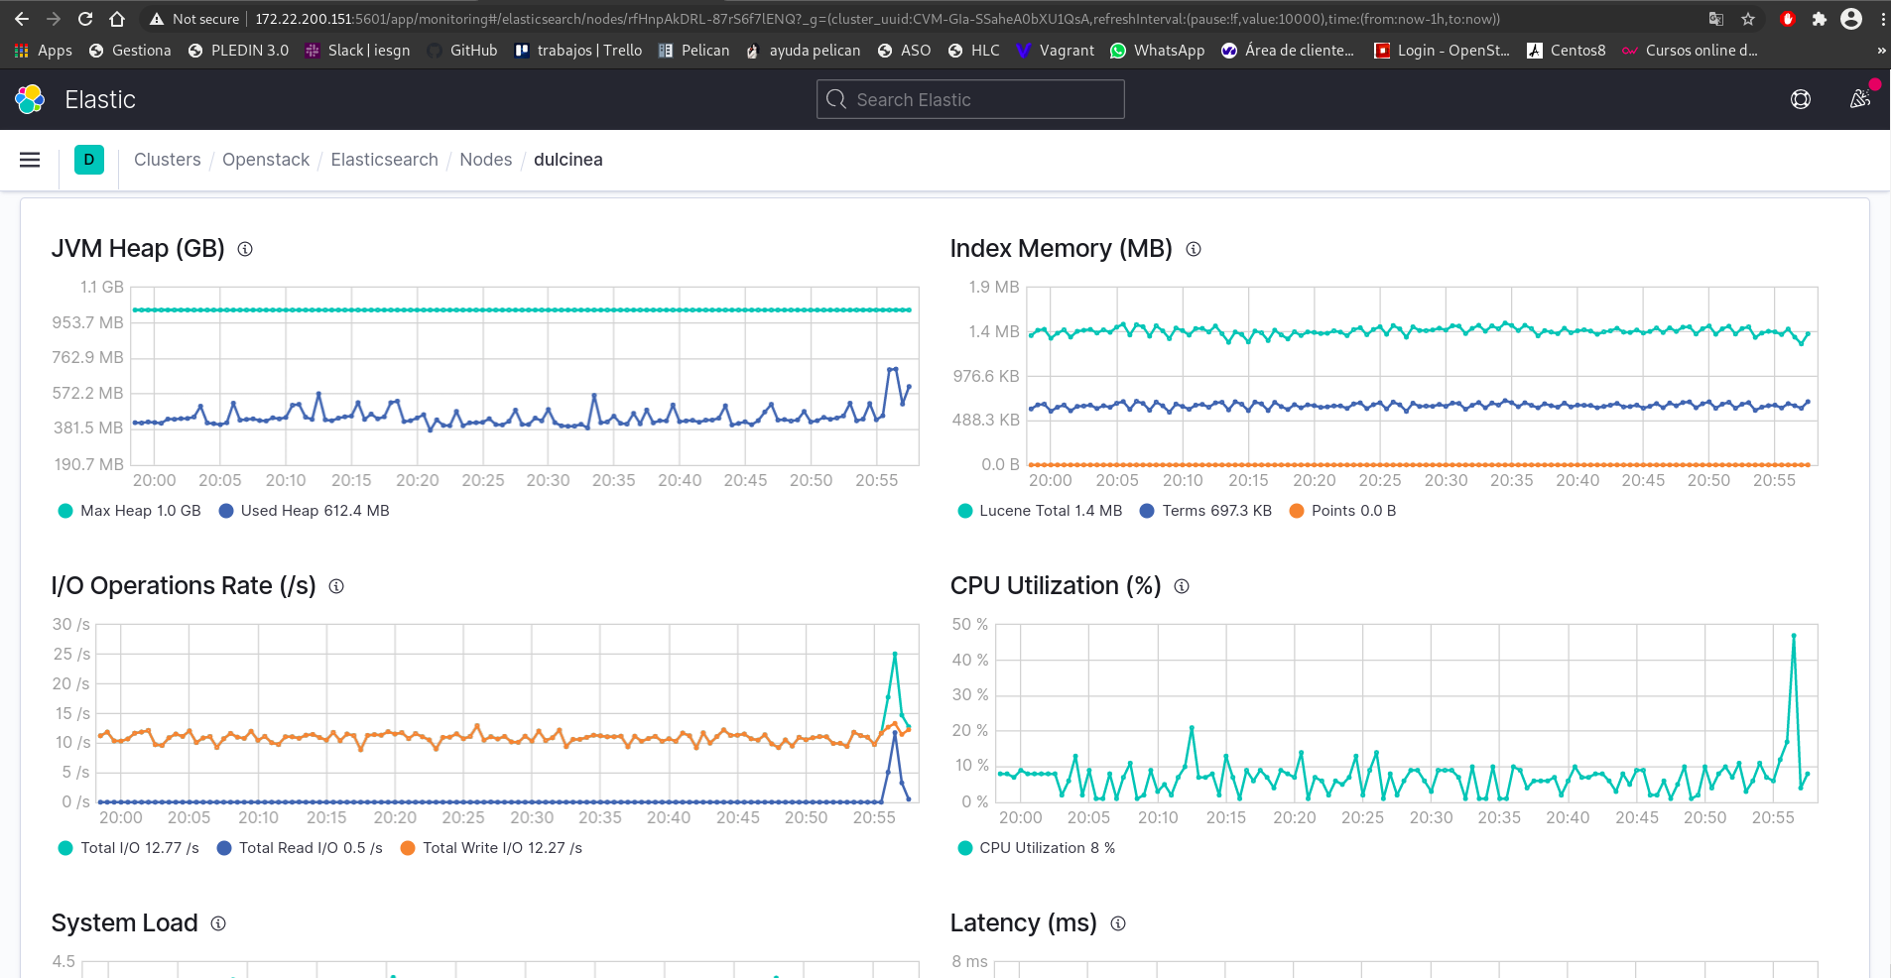Toggle the Max Heap legend series
This screenshot has width=1891, height=978.
pyautogui.click(x=130, y=511)
